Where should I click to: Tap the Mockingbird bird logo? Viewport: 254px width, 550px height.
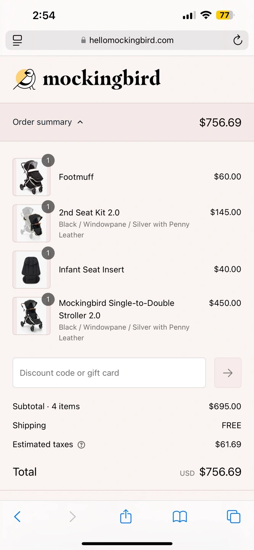click(x=25, y=79)
